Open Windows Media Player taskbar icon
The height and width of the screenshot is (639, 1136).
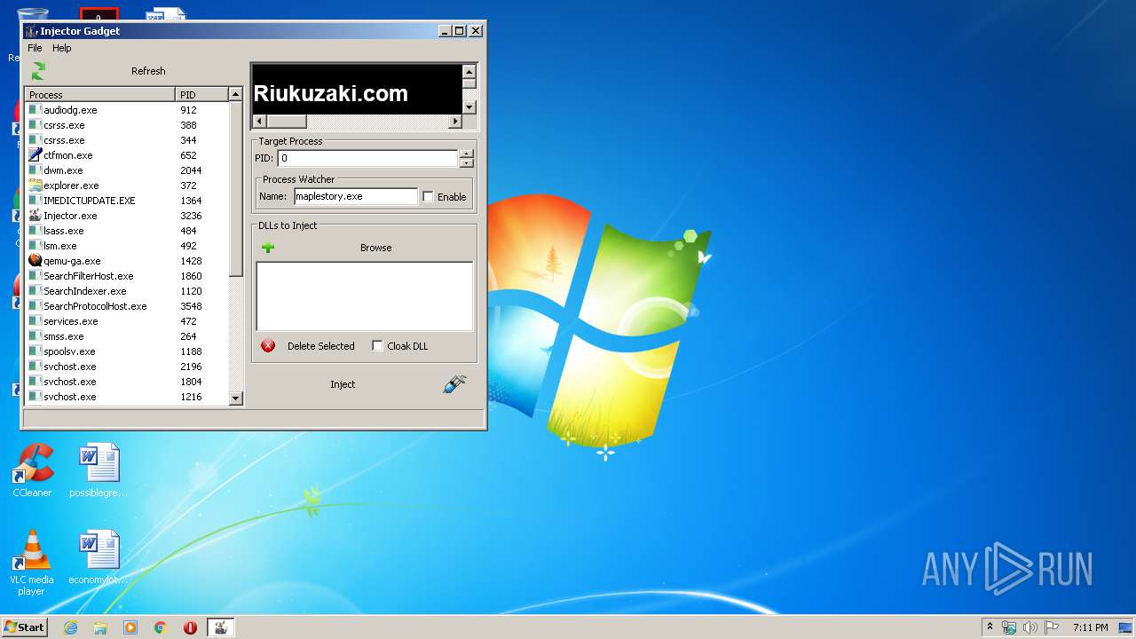130,627
